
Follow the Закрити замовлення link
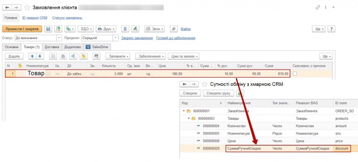click(x=137, y=38)
